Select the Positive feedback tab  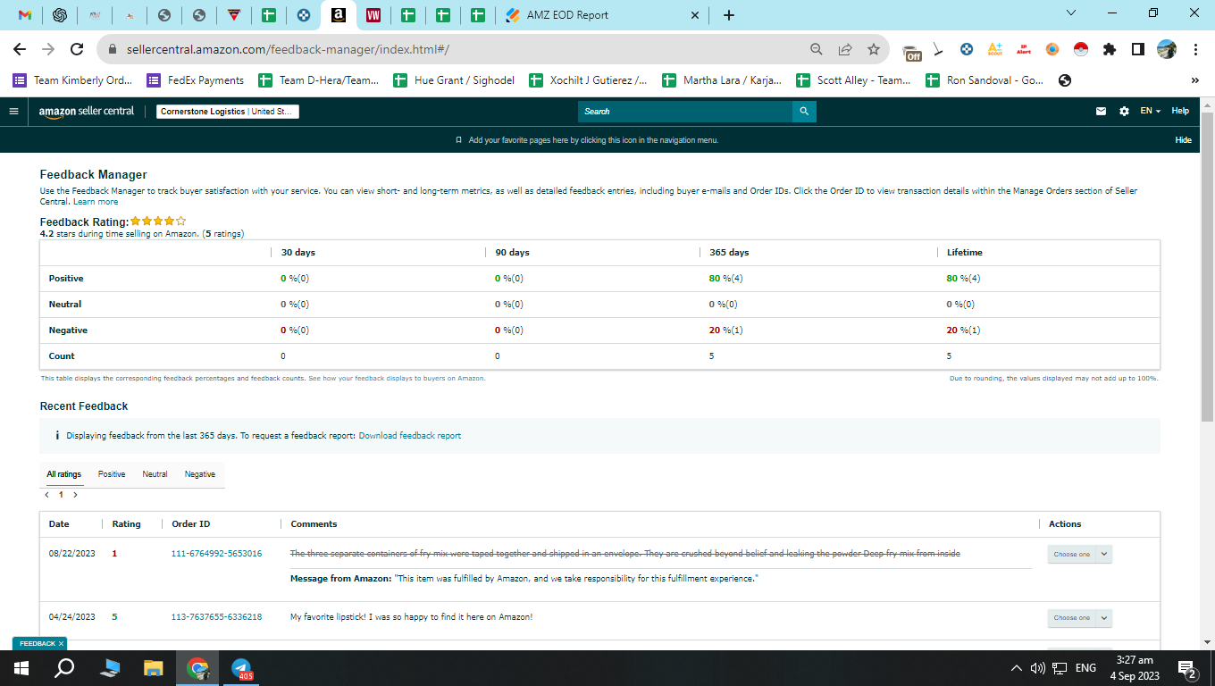point(112,474)
